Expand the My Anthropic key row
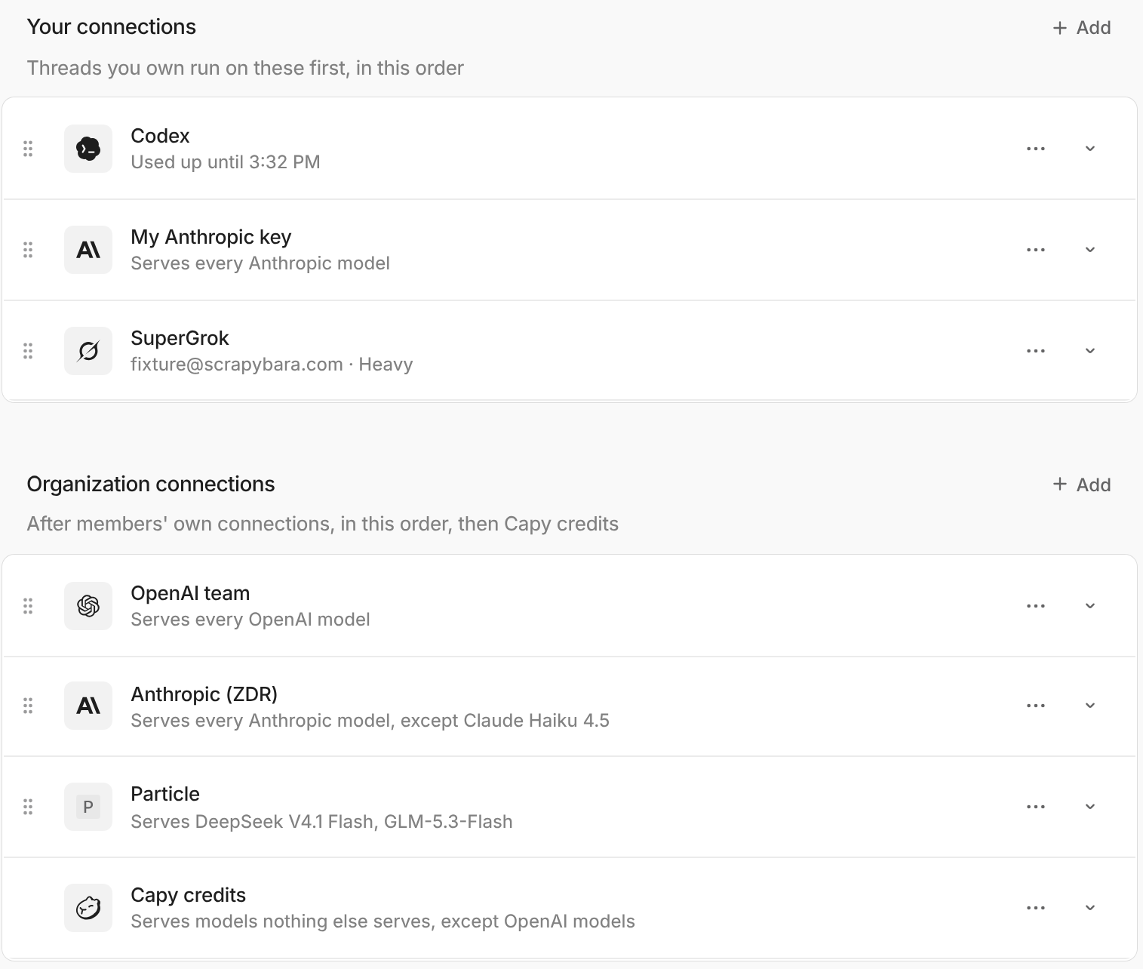The image size is (1143, 969). [1090, 250]
